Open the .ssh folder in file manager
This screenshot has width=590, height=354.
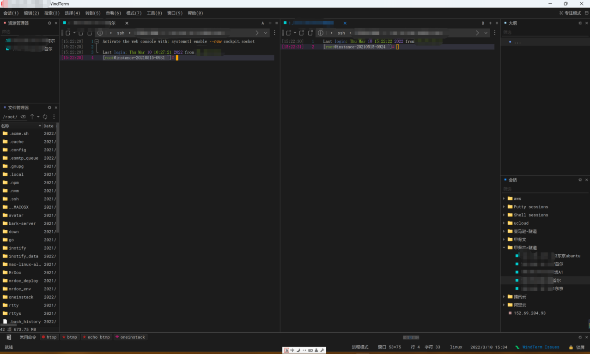click(x=14, y=199)
